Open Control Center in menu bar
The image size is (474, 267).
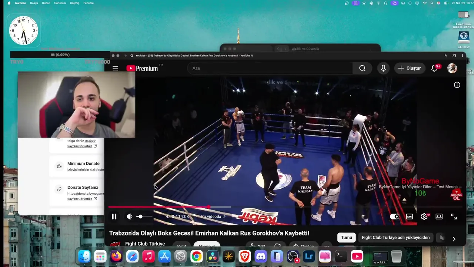pyautogui.click(x=445, y=3)
